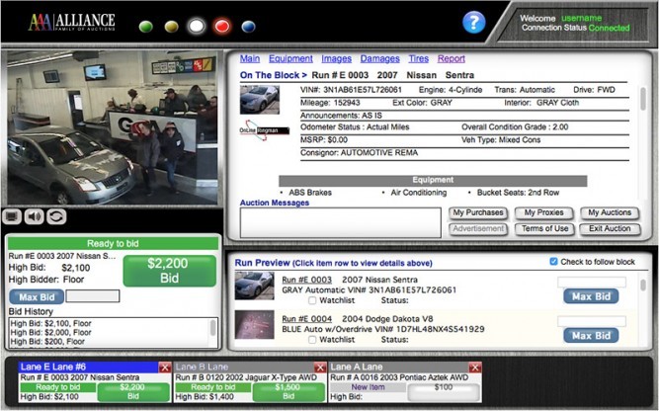Click the Run Preview list scrollbar
The width and height of the screenshot is (659, 411).
(642, 286)
